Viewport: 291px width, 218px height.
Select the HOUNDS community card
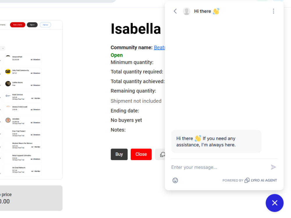pyautogui.click(x=23, y=121)
